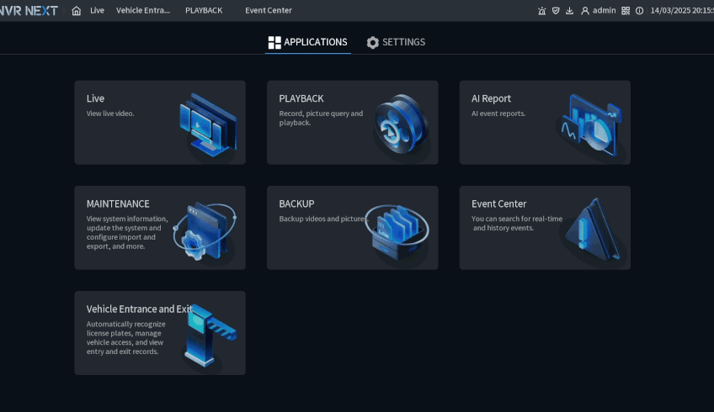This screenshot has height=412, width=714.
Task: Launch the Live view application tile
Action: [160, 123]
